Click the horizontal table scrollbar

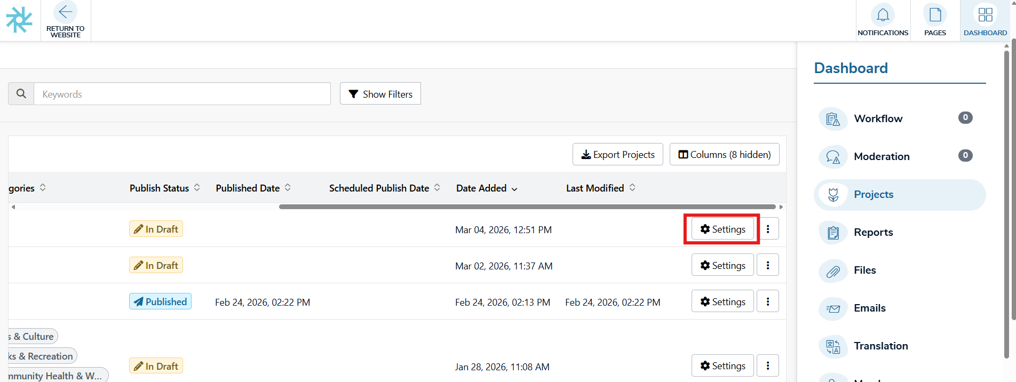coord(527,206)
